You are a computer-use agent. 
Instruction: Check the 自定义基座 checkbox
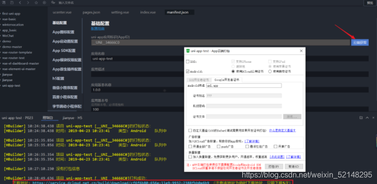pos(190,130)
